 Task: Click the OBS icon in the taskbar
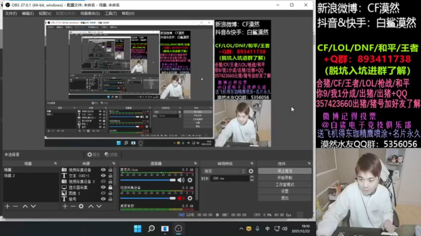pyautogui.click(x=178, y=229)
